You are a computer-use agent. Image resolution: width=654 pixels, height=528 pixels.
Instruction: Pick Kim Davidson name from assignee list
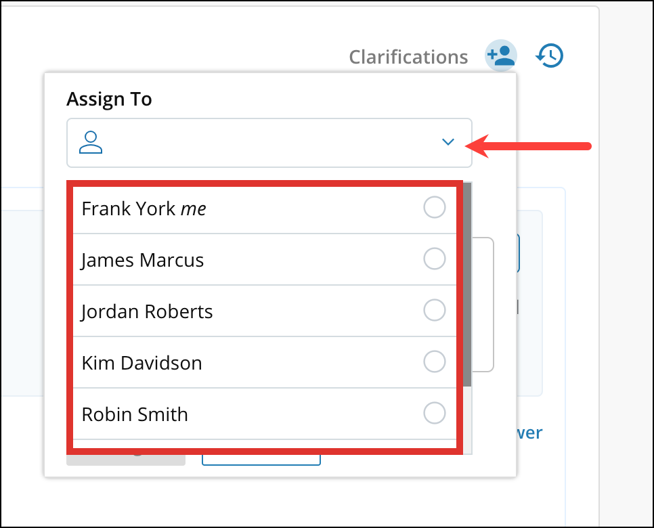(x=141, y=363)
